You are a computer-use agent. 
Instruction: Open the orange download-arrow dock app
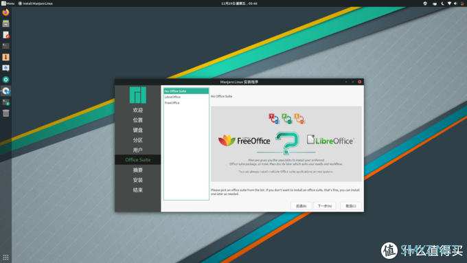point(5,57)
